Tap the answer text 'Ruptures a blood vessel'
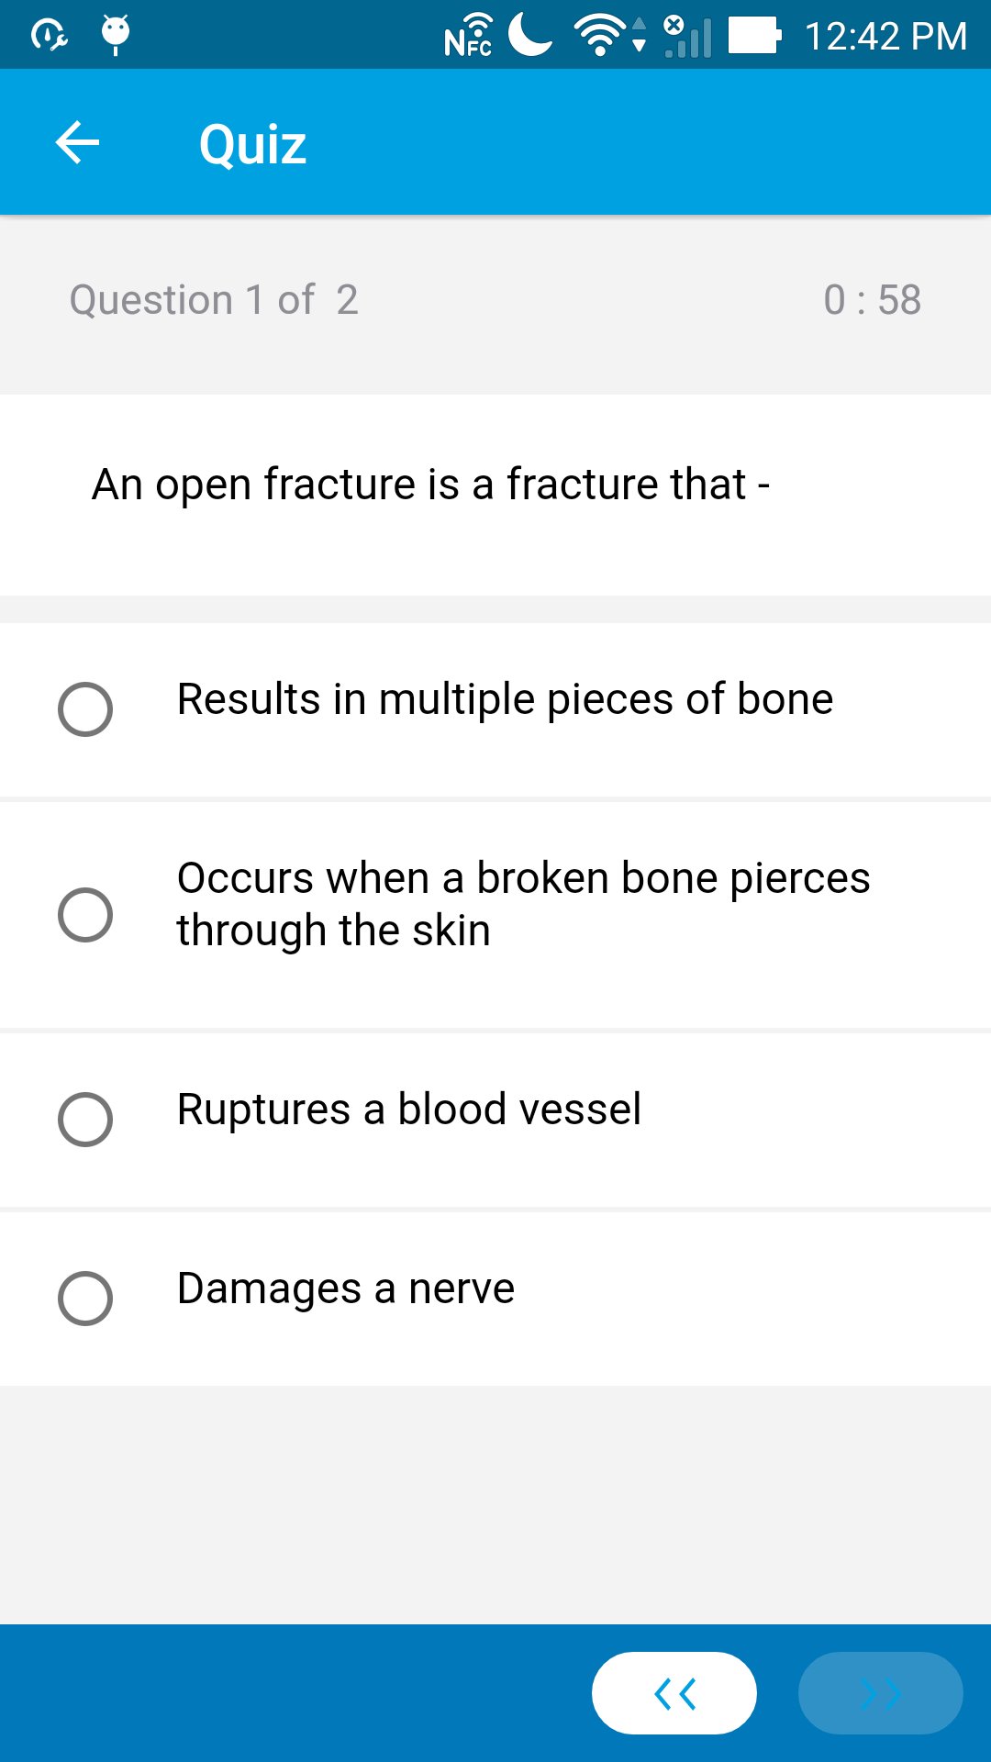991x1762 pixels. point(409,1110)
